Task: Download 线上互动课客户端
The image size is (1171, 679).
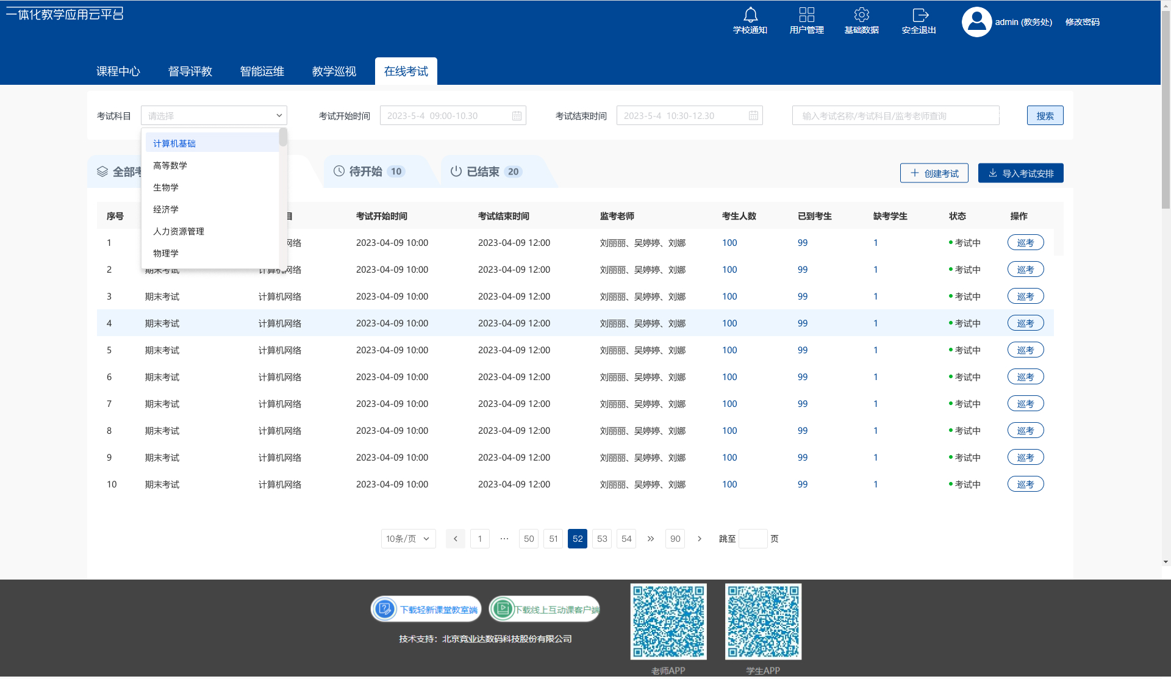Action: click(544, 609)
